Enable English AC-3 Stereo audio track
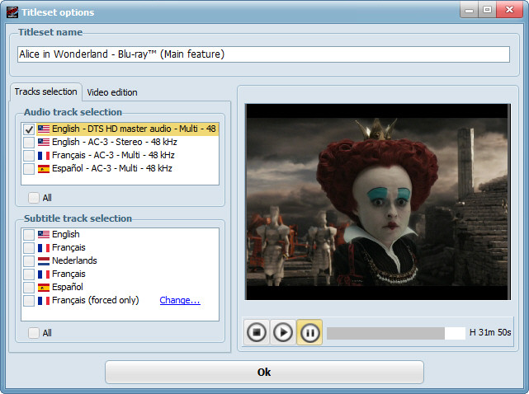529x394 pixels. pos(29,143)
